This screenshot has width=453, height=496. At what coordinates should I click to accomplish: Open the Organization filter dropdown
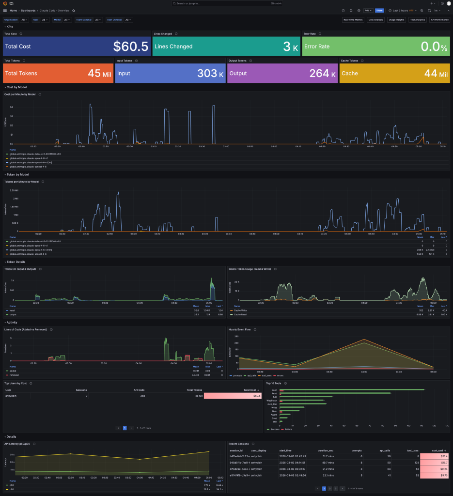[x=24, y=20]
